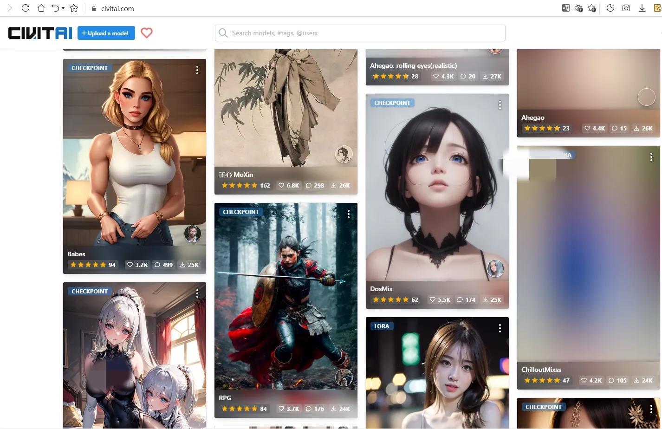This screenshot has height=429, width=662.
Task: Open the DosMix model preview image
Action: tap(437, 186)
